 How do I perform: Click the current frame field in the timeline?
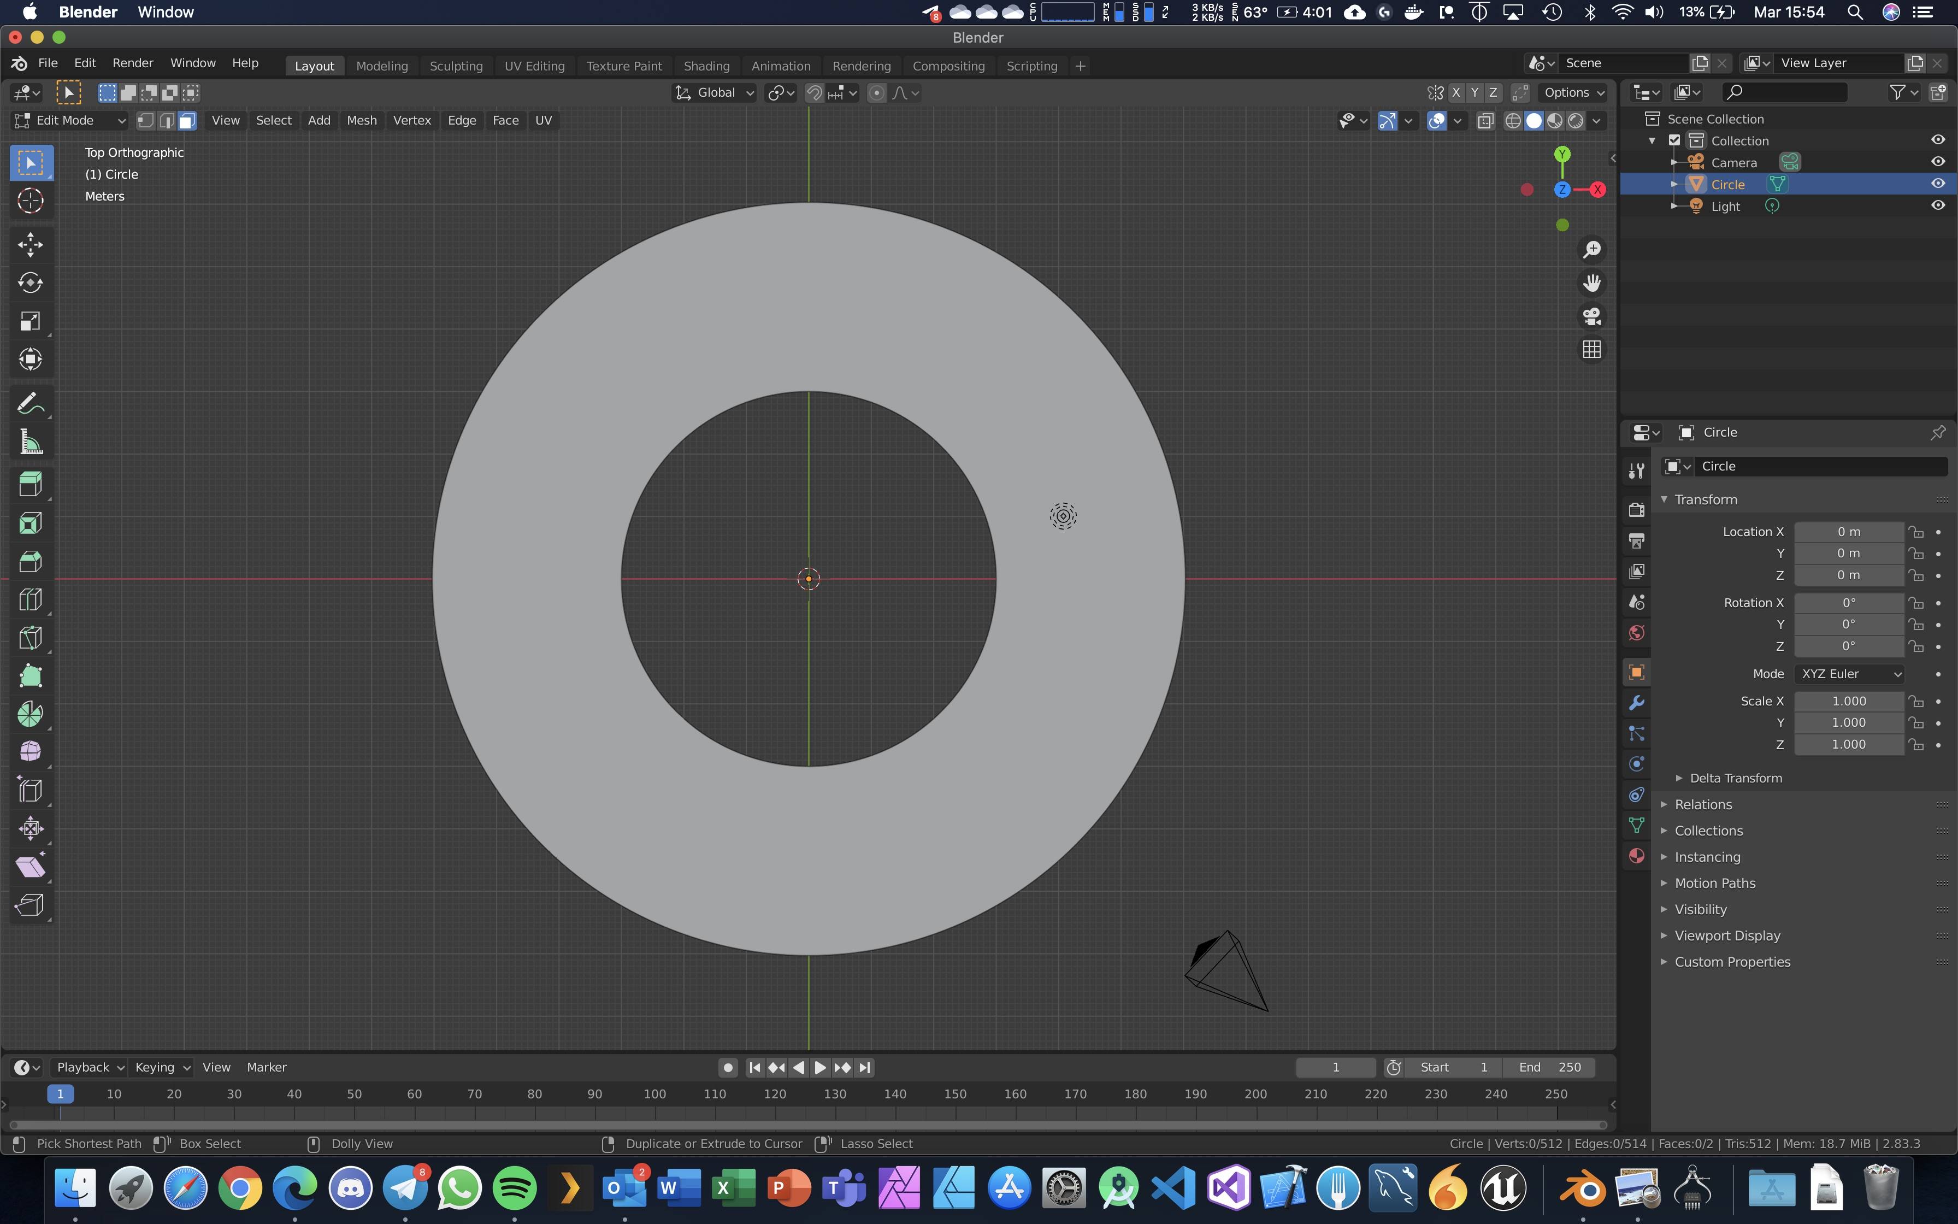[1335, 1067]
